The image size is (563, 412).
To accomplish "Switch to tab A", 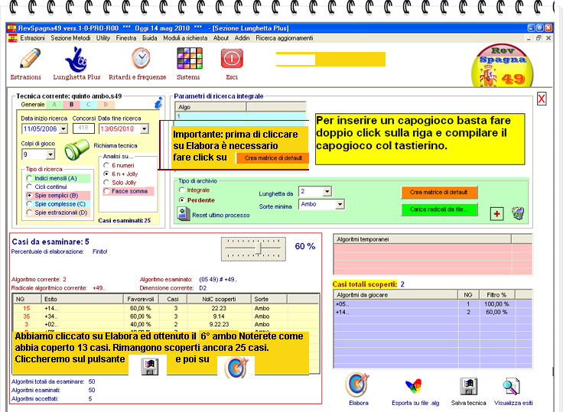I will pyautogui.click(x=54, y=105).
